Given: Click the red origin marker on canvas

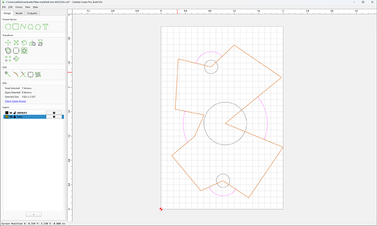Looking at the screenshot, I should [161, 209].
